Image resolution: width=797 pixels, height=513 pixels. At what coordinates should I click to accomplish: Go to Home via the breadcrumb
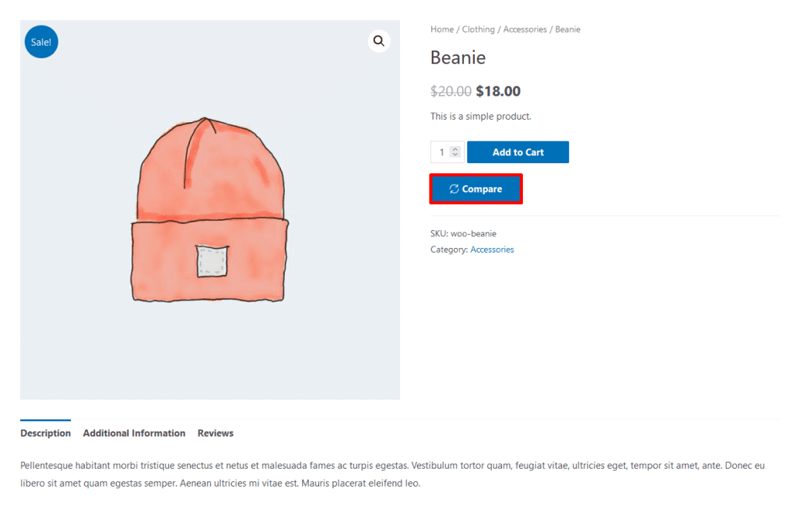pos(442,30)
